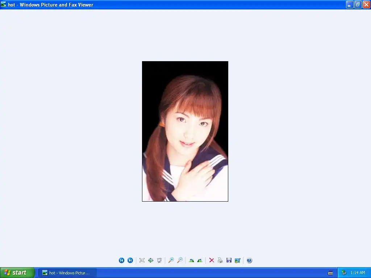This screenshot has height=278, width=371.
Task: Open Help with the question mark icon
Action: coord(249,260)
